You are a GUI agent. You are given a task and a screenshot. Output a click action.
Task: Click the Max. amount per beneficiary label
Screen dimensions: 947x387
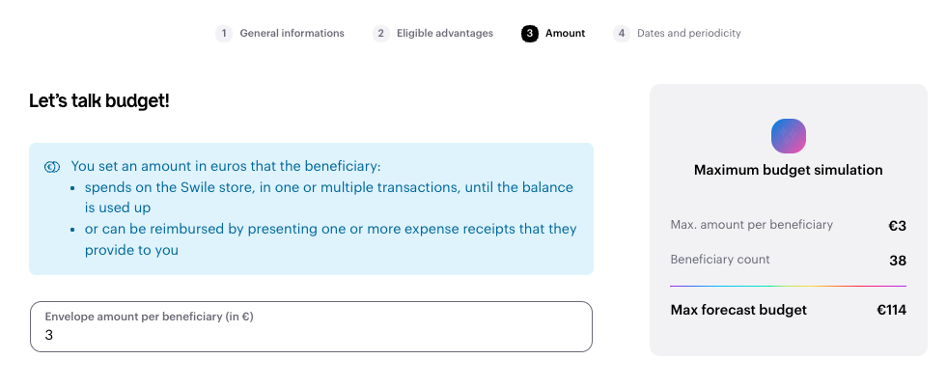[751, 225]
